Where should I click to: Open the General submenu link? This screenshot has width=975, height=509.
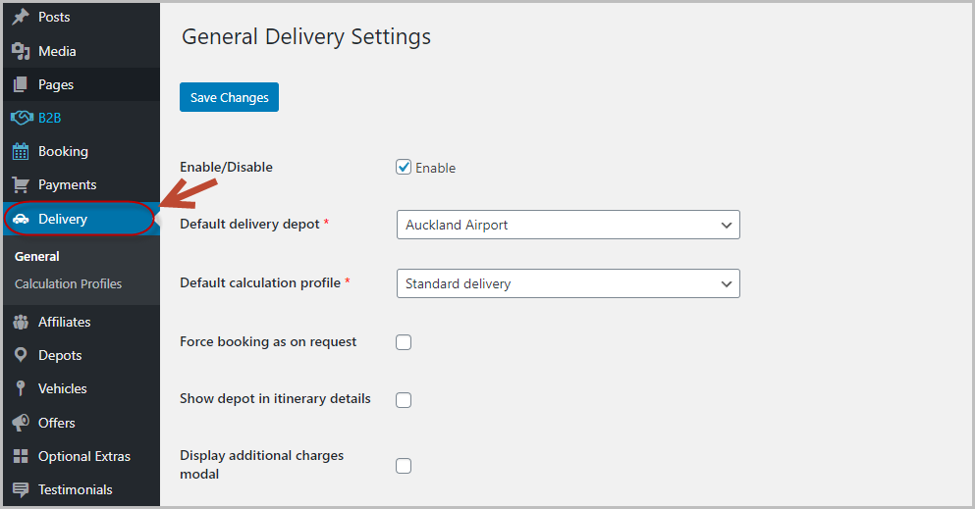(x=36, y=256)
